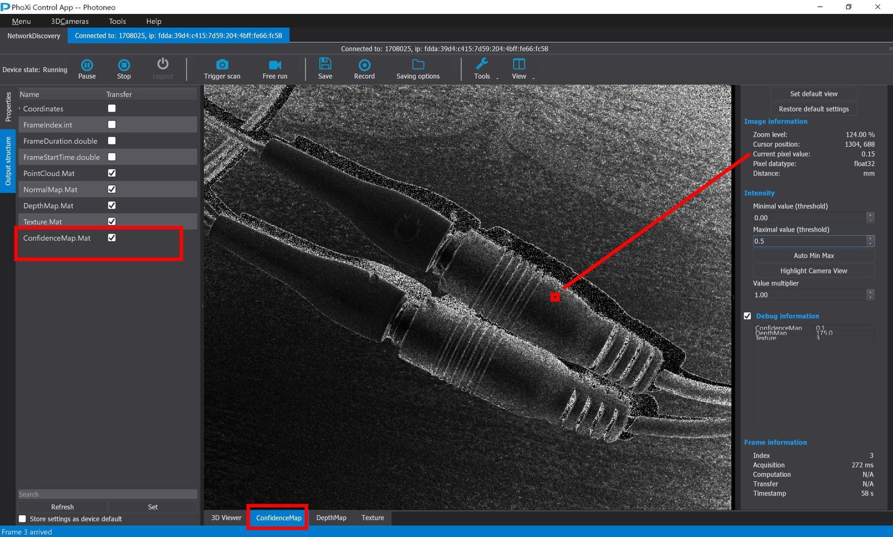Uncheck PointCloud.Mat transfer
Viewport: 893px width, 537px height.
(112, 173)
